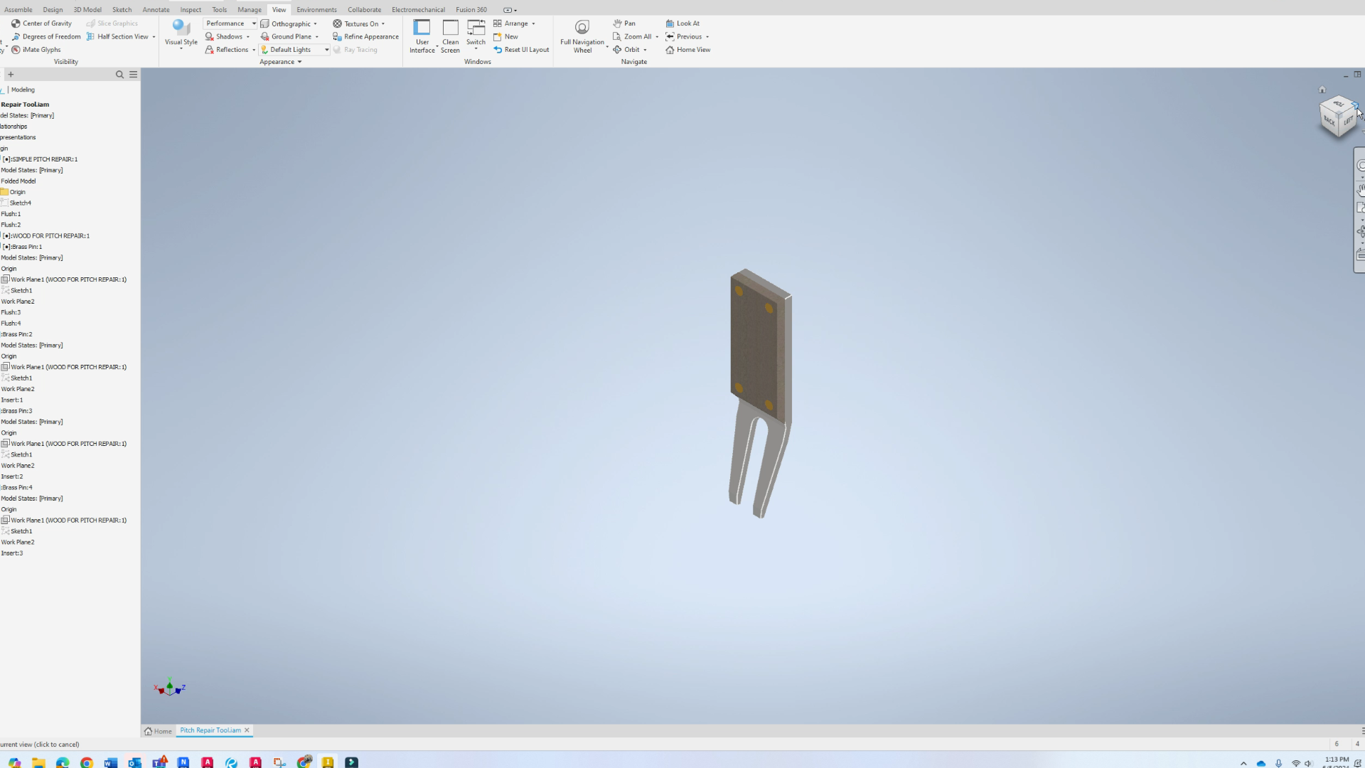Select the Pan tool
1365x768 pixels.
tap(624, 23)
